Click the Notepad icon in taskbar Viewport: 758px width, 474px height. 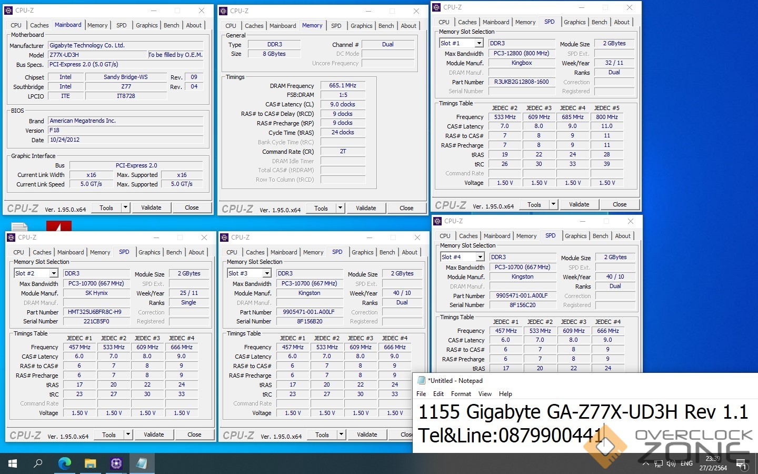click(142, 463)
